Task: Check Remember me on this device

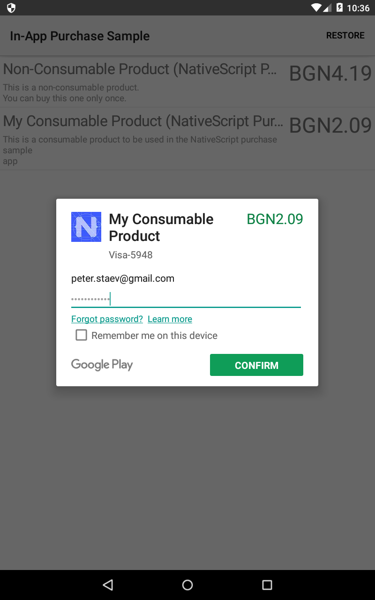Action: click(82, 335)
